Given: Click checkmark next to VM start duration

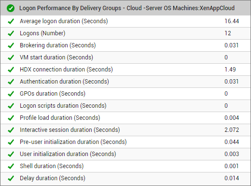Looking at the screenshot, I should pyautogui.click(x=11, y=57).
